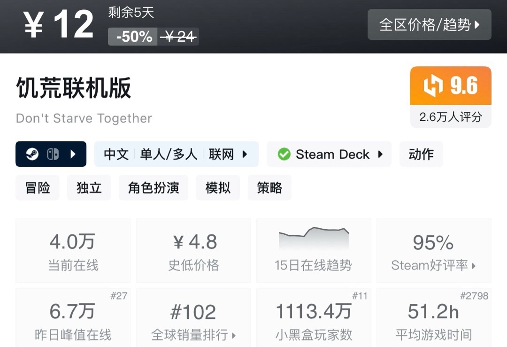Screen dimensions: 507x347
Task: Click the green Steam Deck verified checkmark
Action: (284, 154)
